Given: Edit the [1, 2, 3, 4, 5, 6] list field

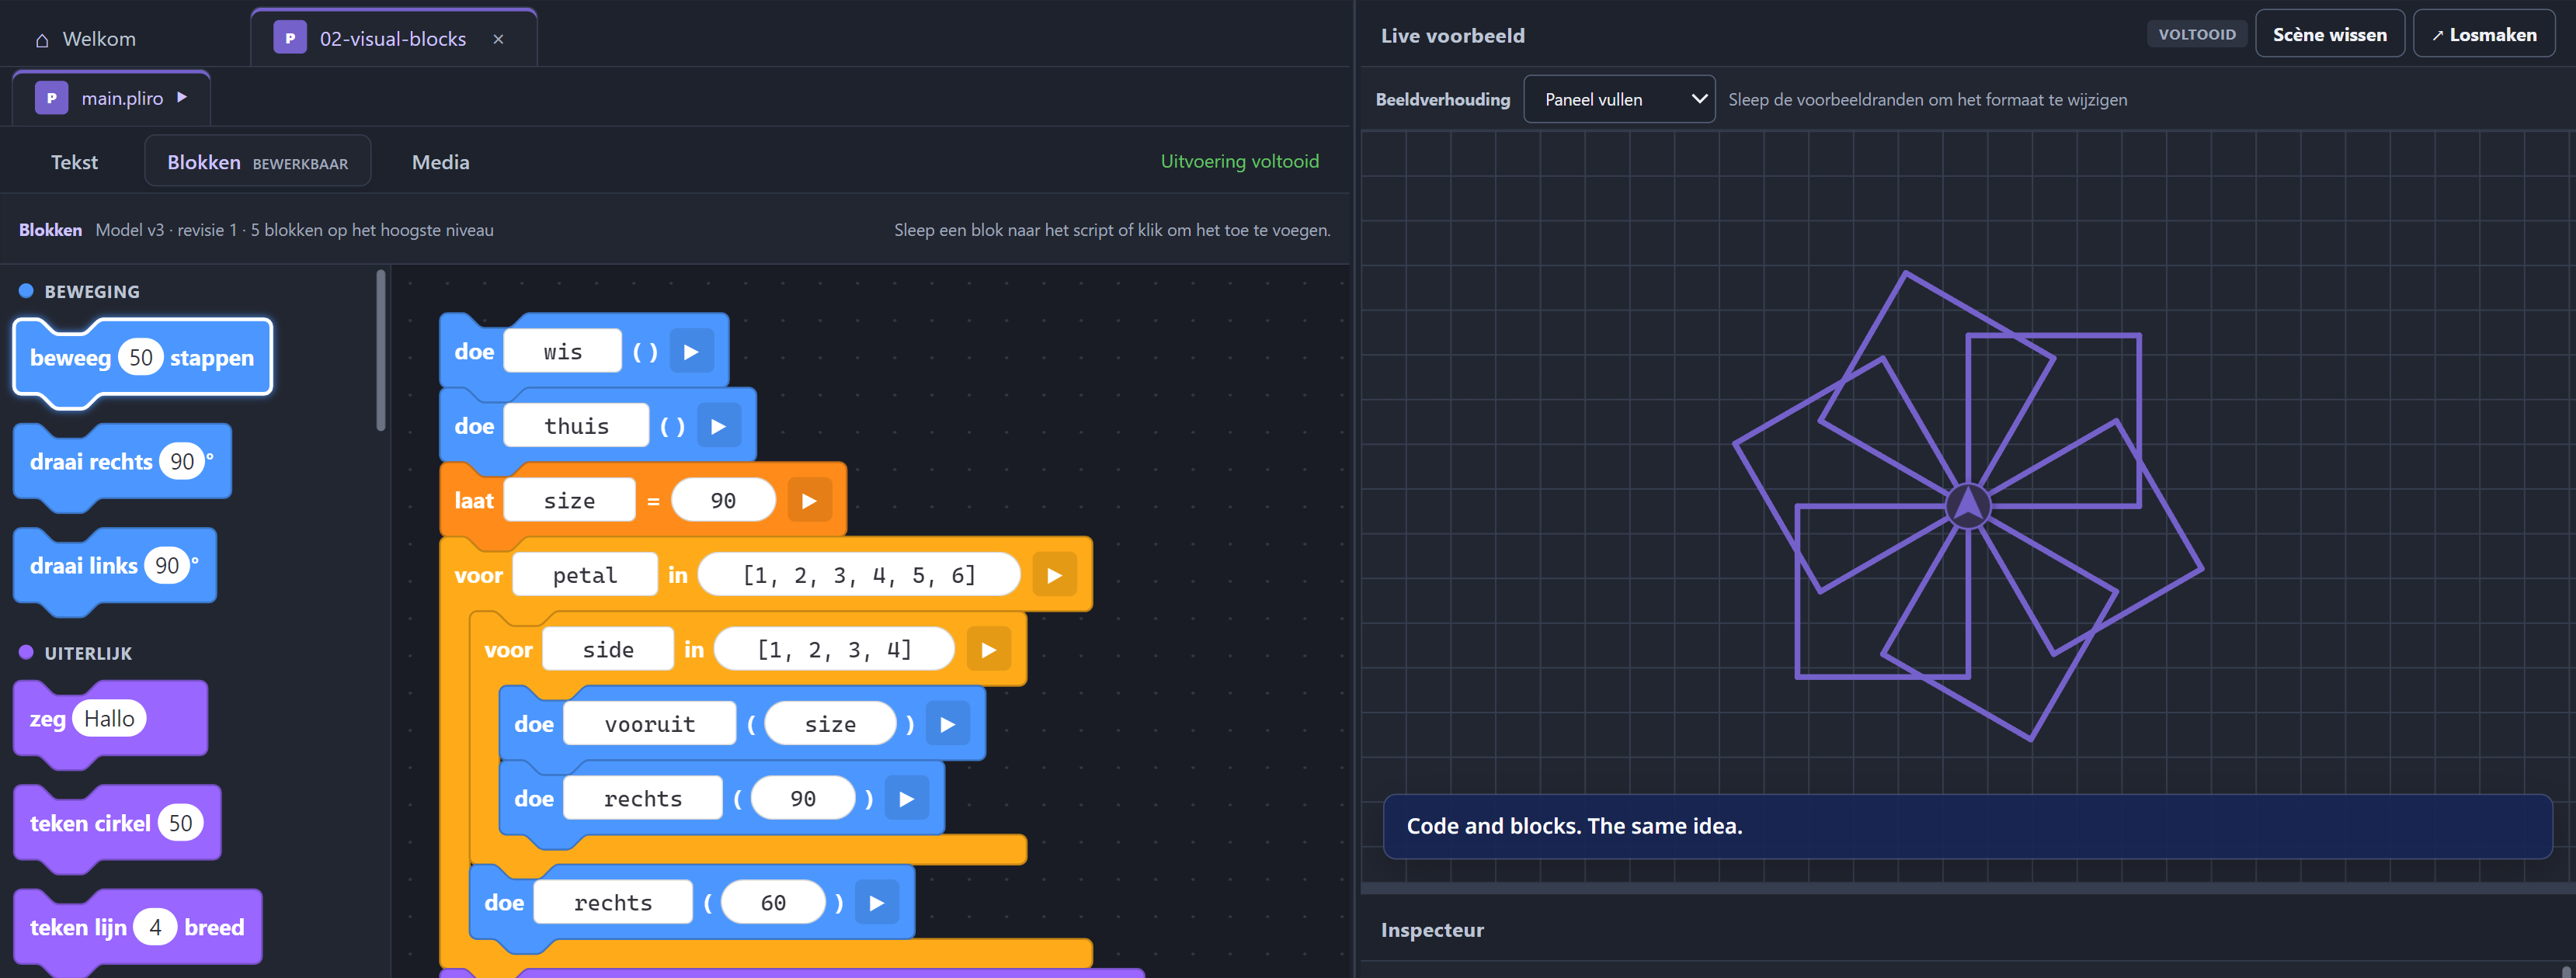Looking at the screenshot, I should click(x=858, y=575).
